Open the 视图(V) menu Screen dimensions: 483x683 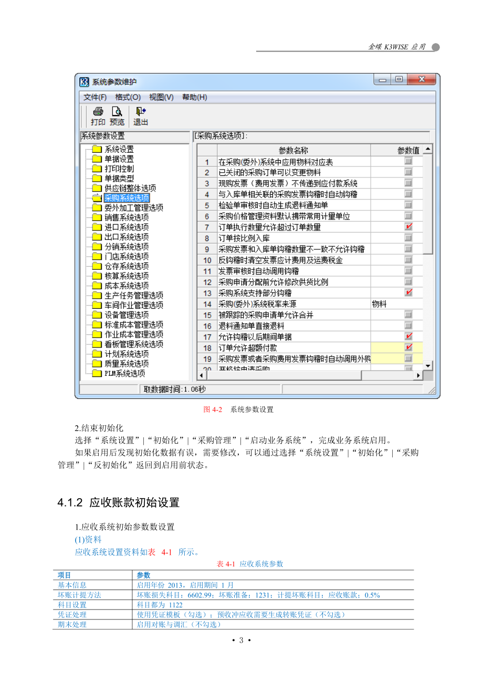tap(161, 97)
